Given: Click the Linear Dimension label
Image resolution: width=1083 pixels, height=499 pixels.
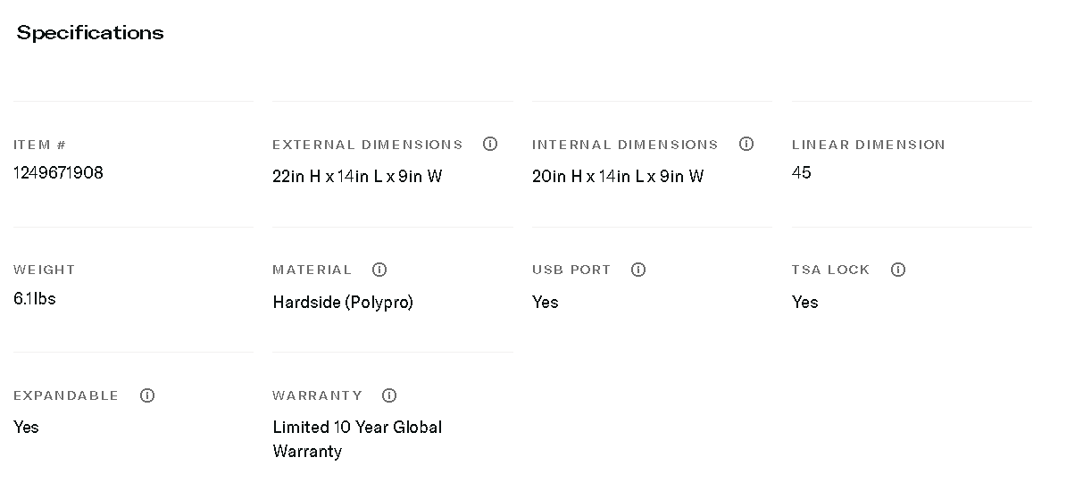Looking at the screenshot, I should pos(868,145).
